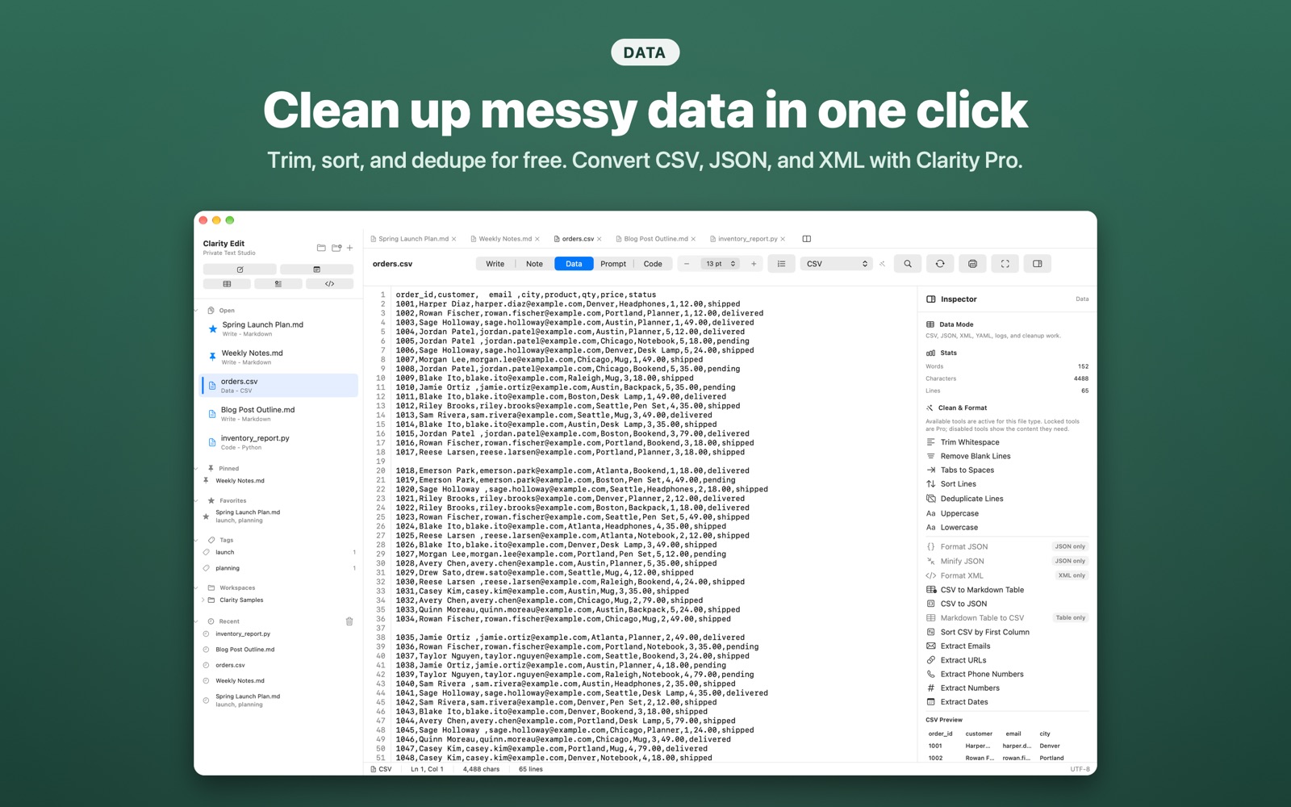Image resolution: width=1291 pixels, height=807 pixels.
Task: Click the new folder icon in sidebar header
Action: [336, 248]
